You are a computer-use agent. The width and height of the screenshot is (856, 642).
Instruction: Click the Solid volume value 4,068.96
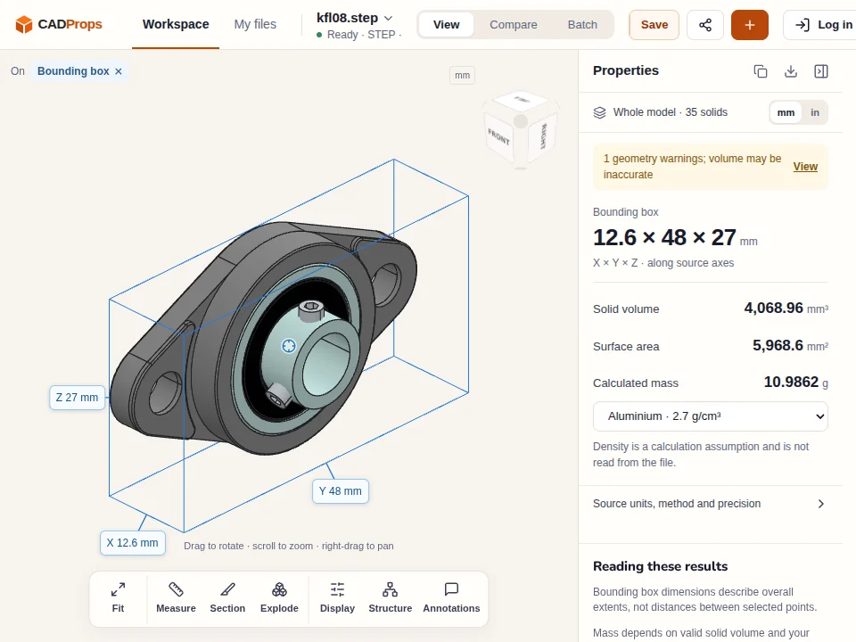point(774,308)
